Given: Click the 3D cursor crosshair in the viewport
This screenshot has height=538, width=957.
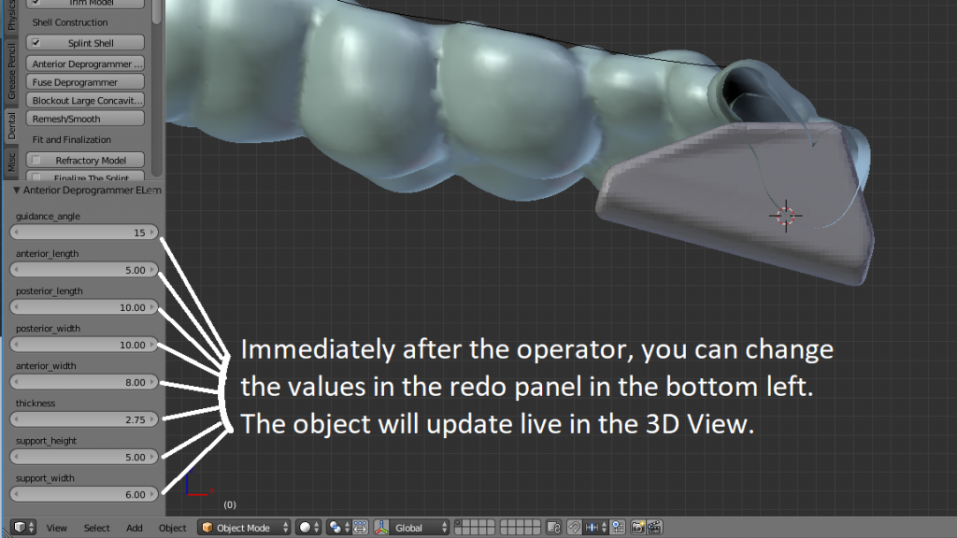Looking at the screenshot, I should coord(785,216).
